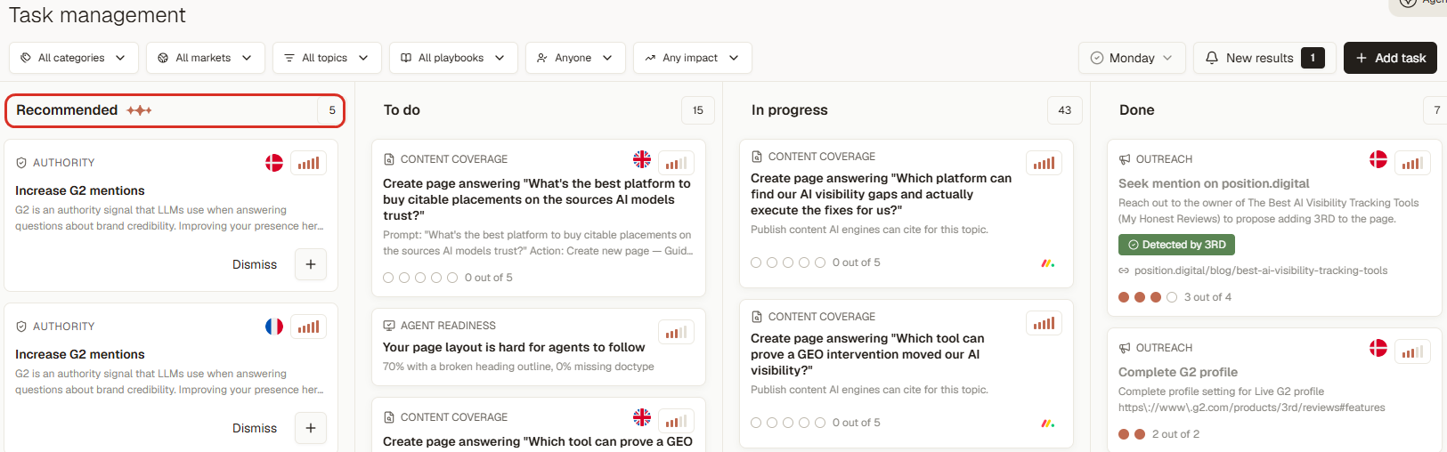Click Danish flag on Seek mention card
The image size is (1447, 452).
1378,159
